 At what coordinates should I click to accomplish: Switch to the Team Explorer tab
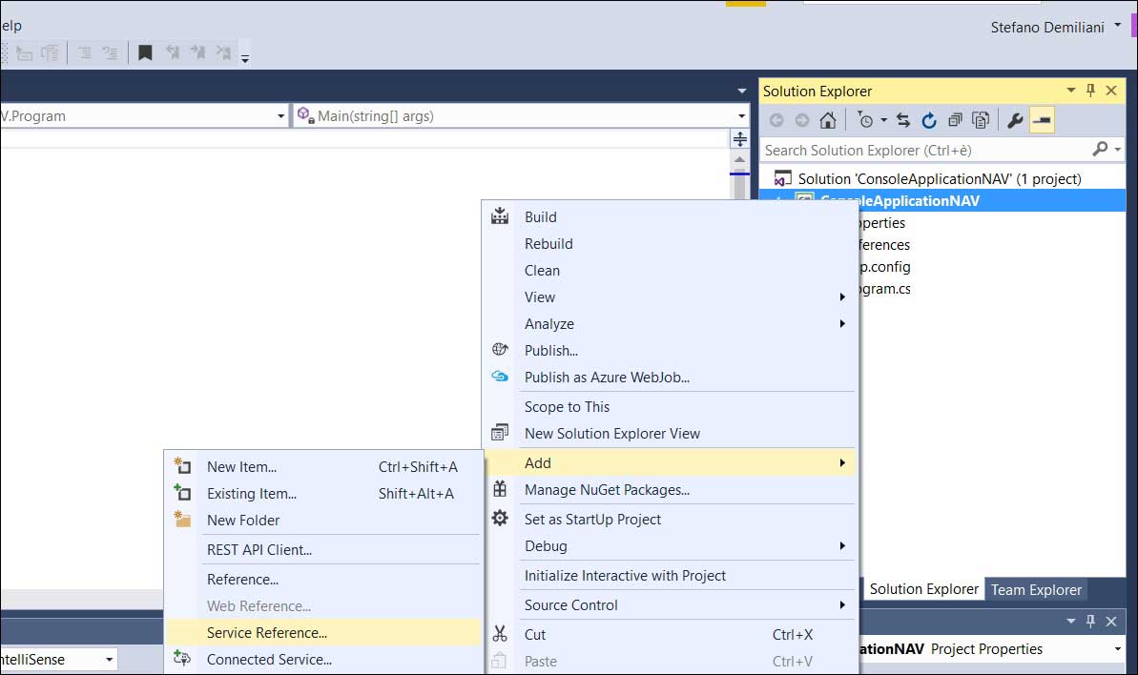[x=1036, y=589]
